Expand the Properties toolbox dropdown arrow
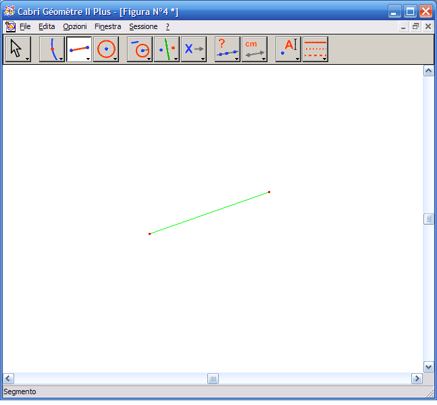The width and height of the screenshot is (437, 405). (236, 59)
